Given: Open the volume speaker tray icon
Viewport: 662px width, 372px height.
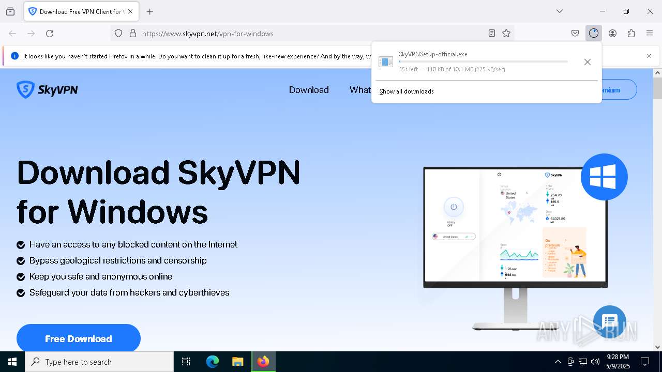Looking at the screenshot, I should point(595,362).
